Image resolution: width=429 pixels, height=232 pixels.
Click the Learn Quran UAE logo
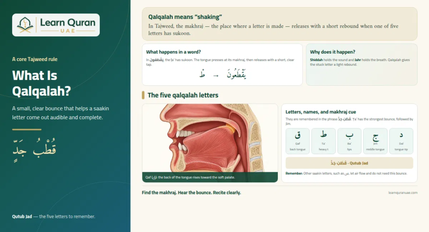click(x=56, y=25)
